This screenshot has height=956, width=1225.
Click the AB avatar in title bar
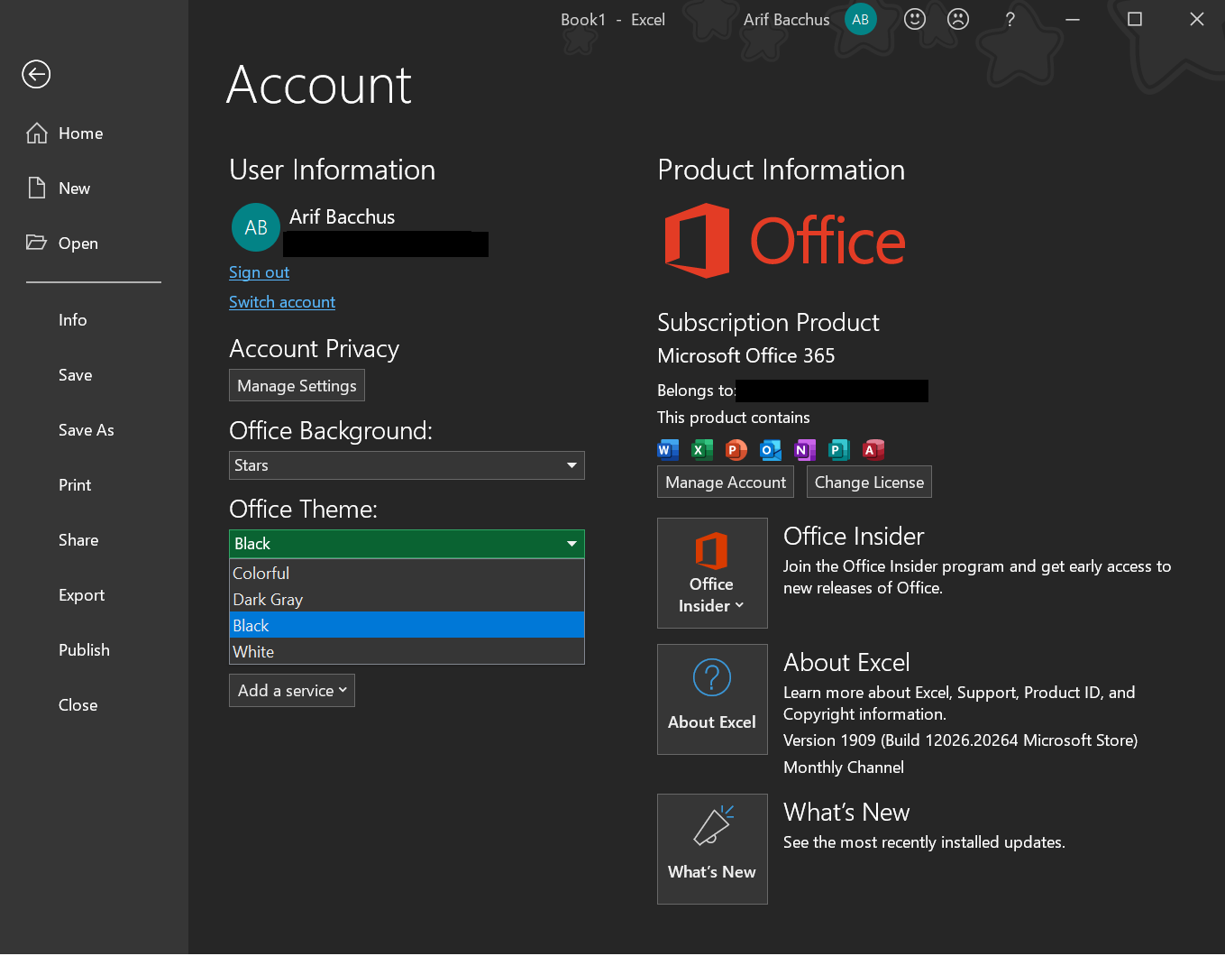[x=861, y=19]
